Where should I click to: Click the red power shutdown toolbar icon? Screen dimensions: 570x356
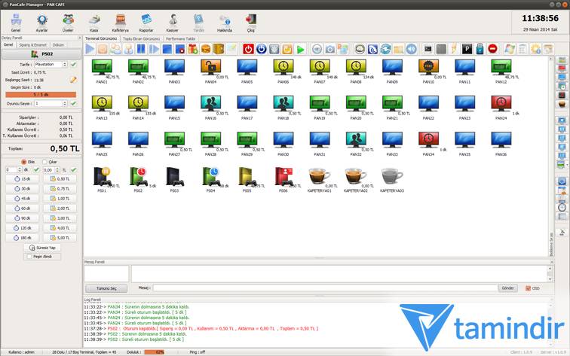coord(249,49)
